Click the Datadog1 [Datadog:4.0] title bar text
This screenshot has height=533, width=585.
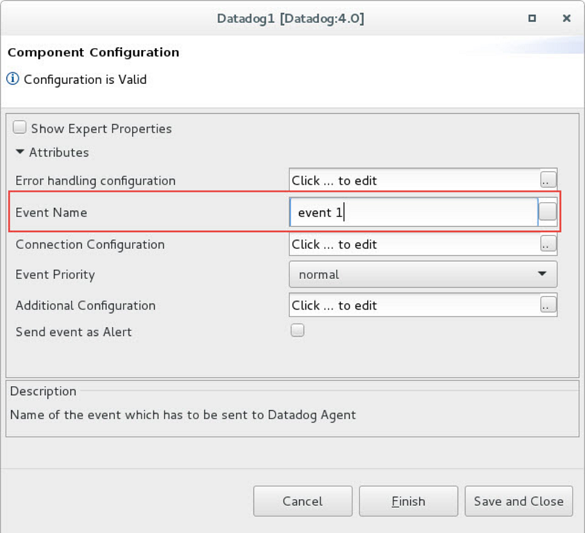(x=291, y=18)
